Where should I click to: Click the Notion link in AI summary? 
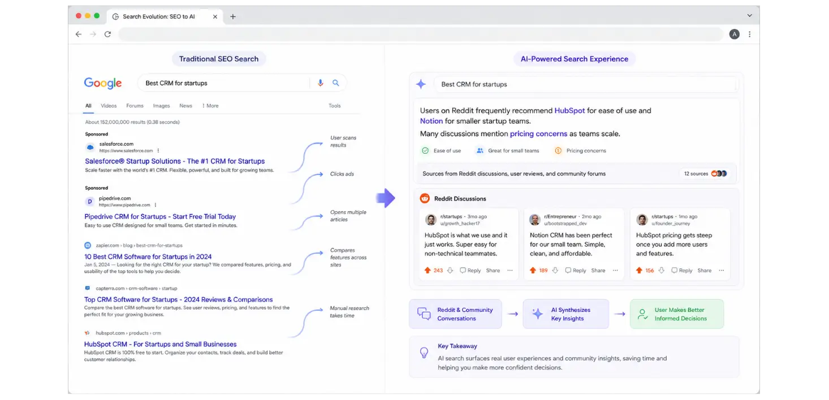[x=431, y=121]
